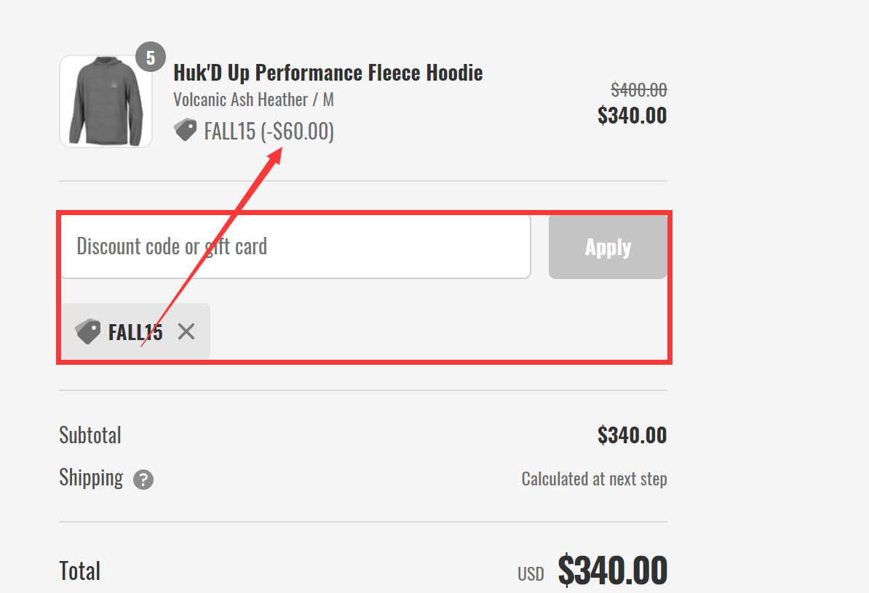
Task: Click the Subtotal label
Action: click(90, 435)
